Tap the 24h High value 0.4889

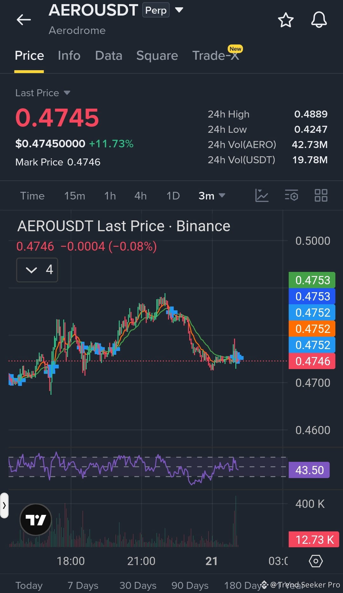(x=311, y=114)
